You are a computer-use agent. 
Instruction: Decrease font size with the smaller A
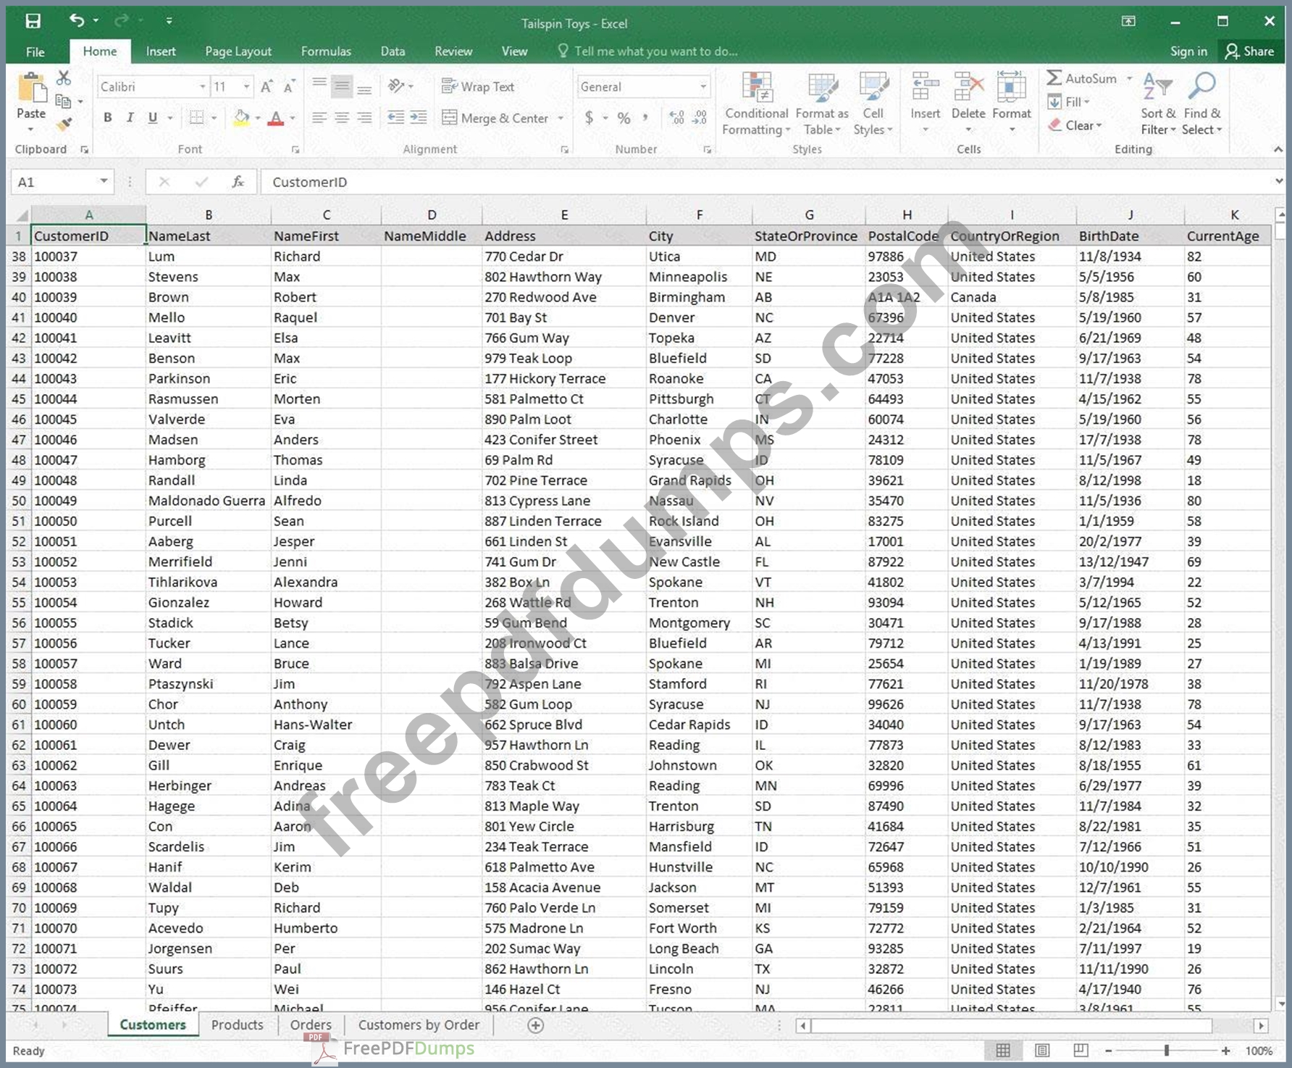(x=289, y=87)
